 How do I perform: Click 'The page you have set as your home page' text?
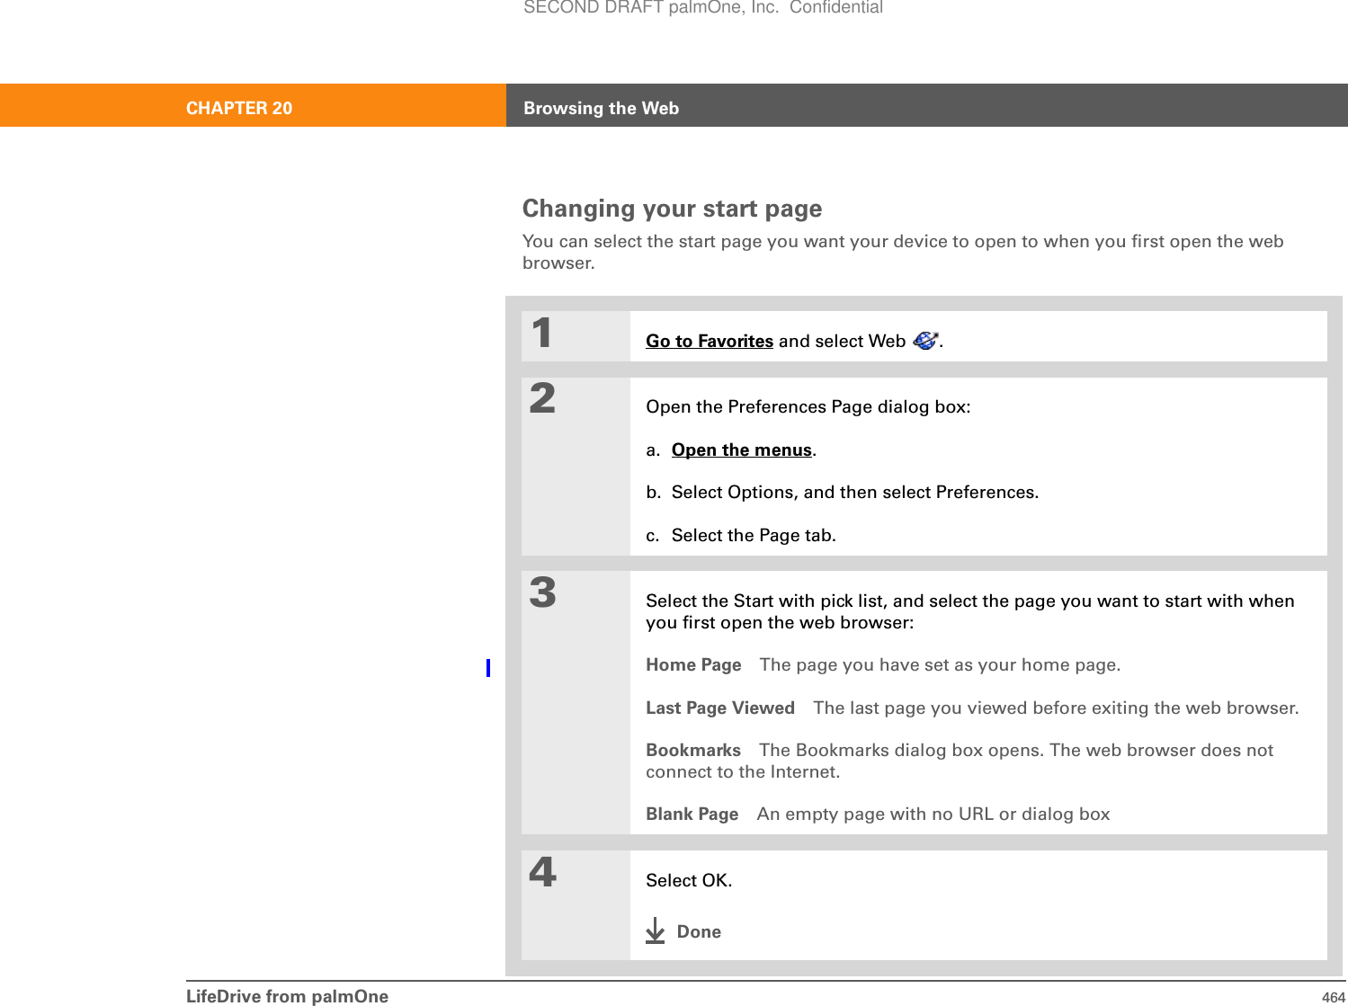(940, 665)
